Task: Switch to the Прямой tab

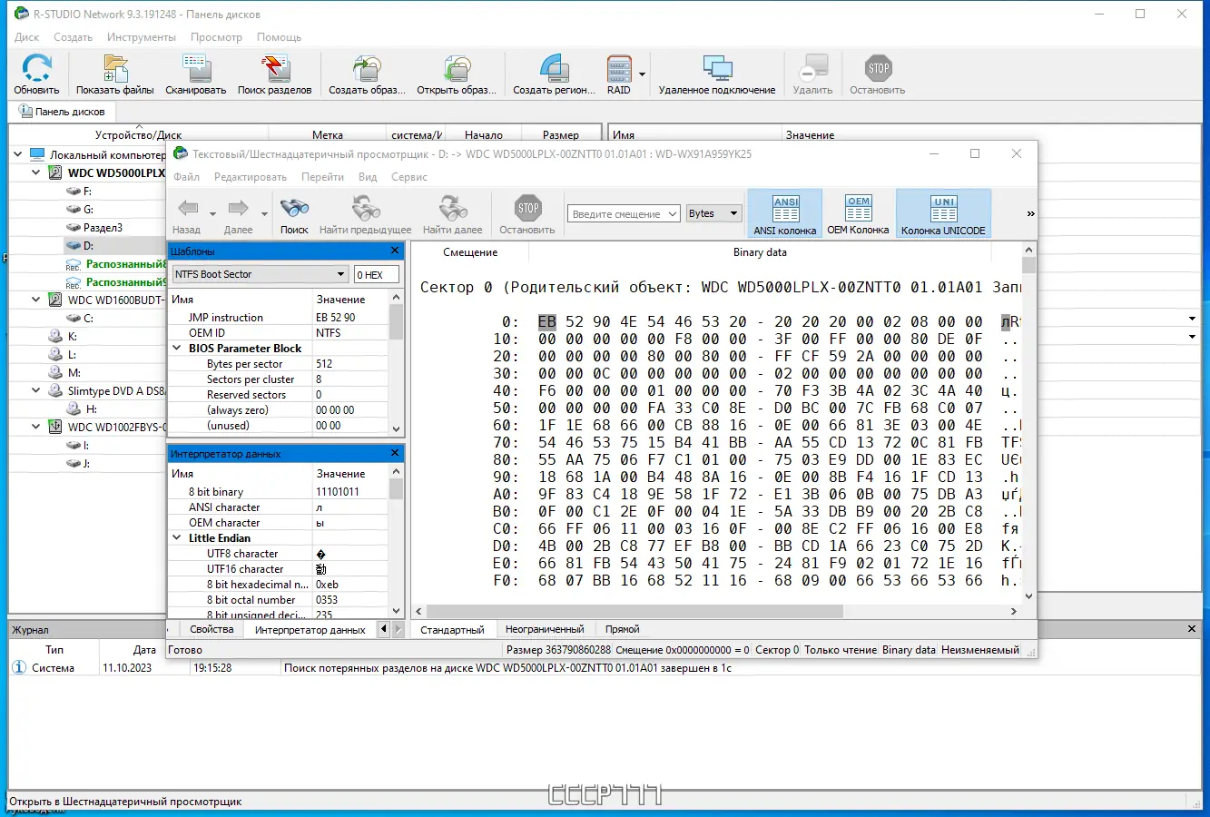Action: pyautogui.click(x=623, y=629)
